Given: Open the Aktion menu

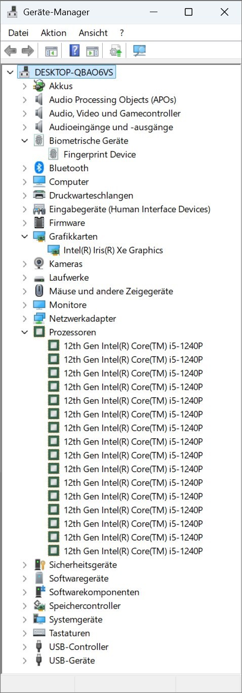Looking at the screenshot, I should click(54, 33).
